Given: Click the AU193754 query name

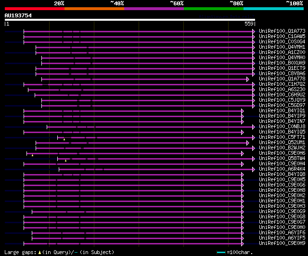Looking at the screenshot, I should (18, 15).
